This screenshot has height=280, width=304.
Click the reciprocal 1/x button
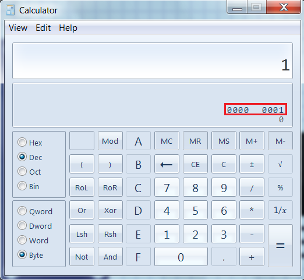[x=280, y=210]
